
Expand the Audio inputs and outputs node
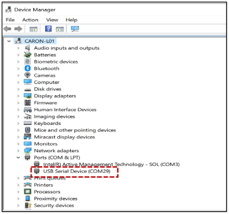pos(18,48)
